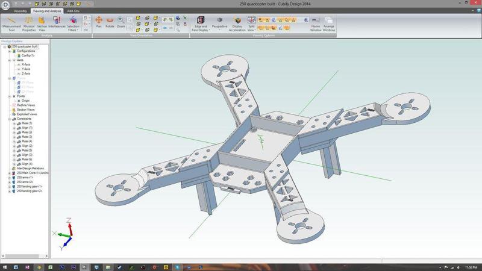Screen dimensions: 482x271
Task: Expand the 250 Main Core<1> node
Action: click(10, 173)
